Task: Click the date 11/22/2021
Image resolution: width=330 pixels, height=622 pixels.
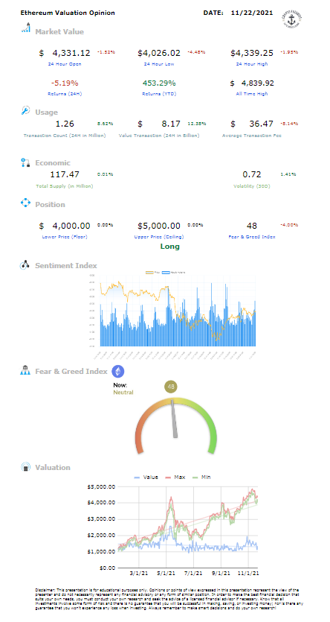Action: [252, 13]
